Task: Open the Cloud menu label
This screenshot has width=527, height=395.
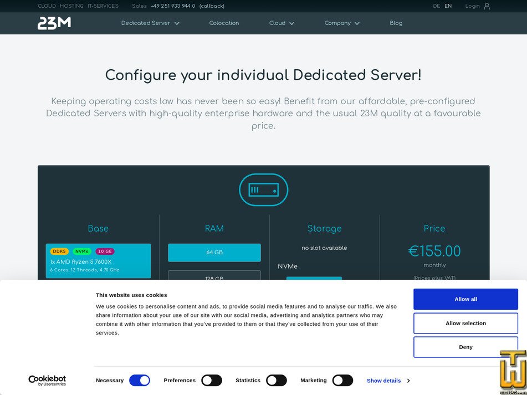Action: pyautogui.click(x=277, y=23)
